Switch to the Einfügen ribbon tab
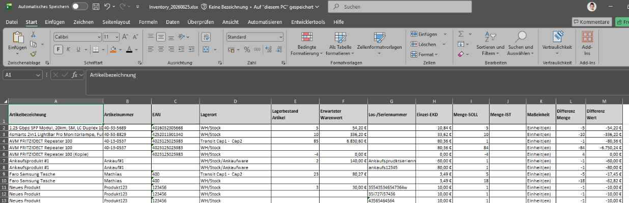 [54, 22]
